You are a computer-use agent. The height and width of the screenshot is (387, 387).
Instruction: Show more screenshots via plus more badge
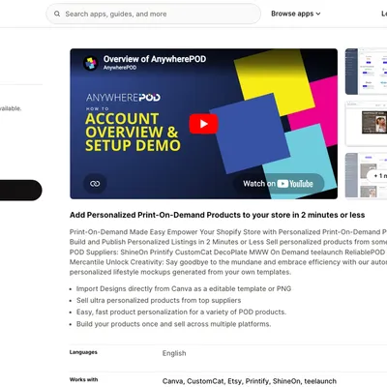click(377, 176)
